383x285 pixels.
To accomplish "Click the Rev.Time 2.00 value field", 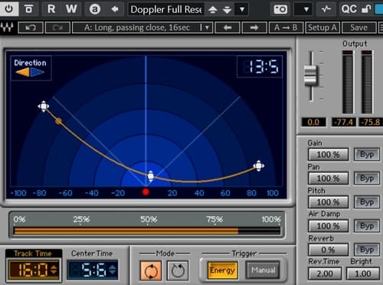I will (325, 274).
